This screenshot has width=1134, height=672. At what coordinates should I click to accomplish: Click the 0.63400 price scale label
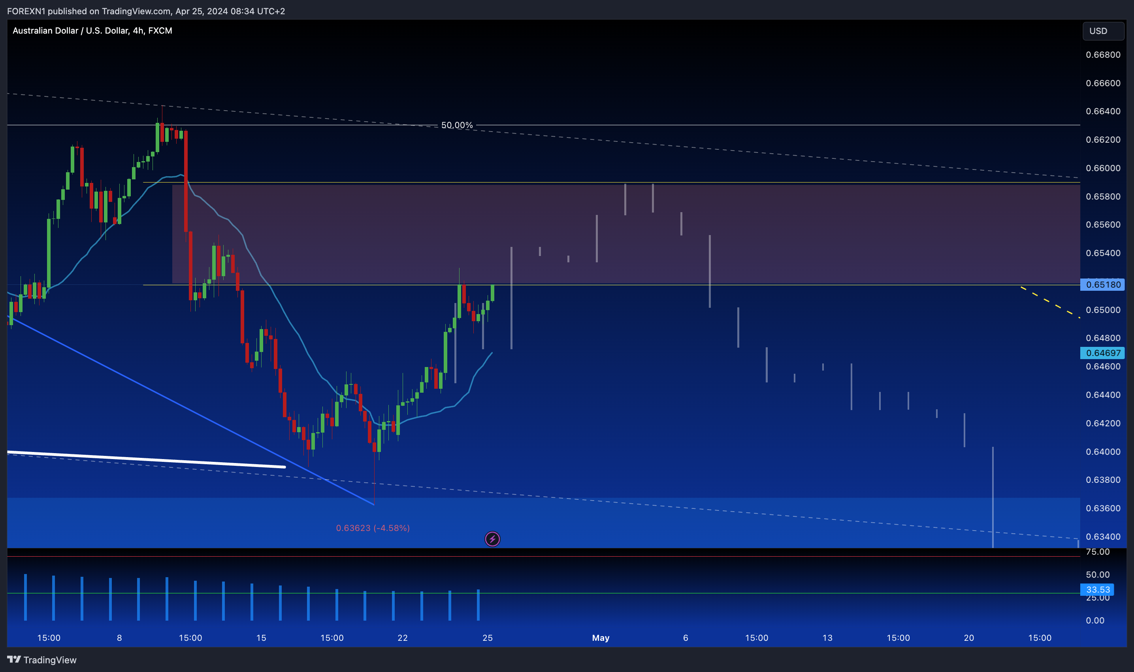point(1103,536)
